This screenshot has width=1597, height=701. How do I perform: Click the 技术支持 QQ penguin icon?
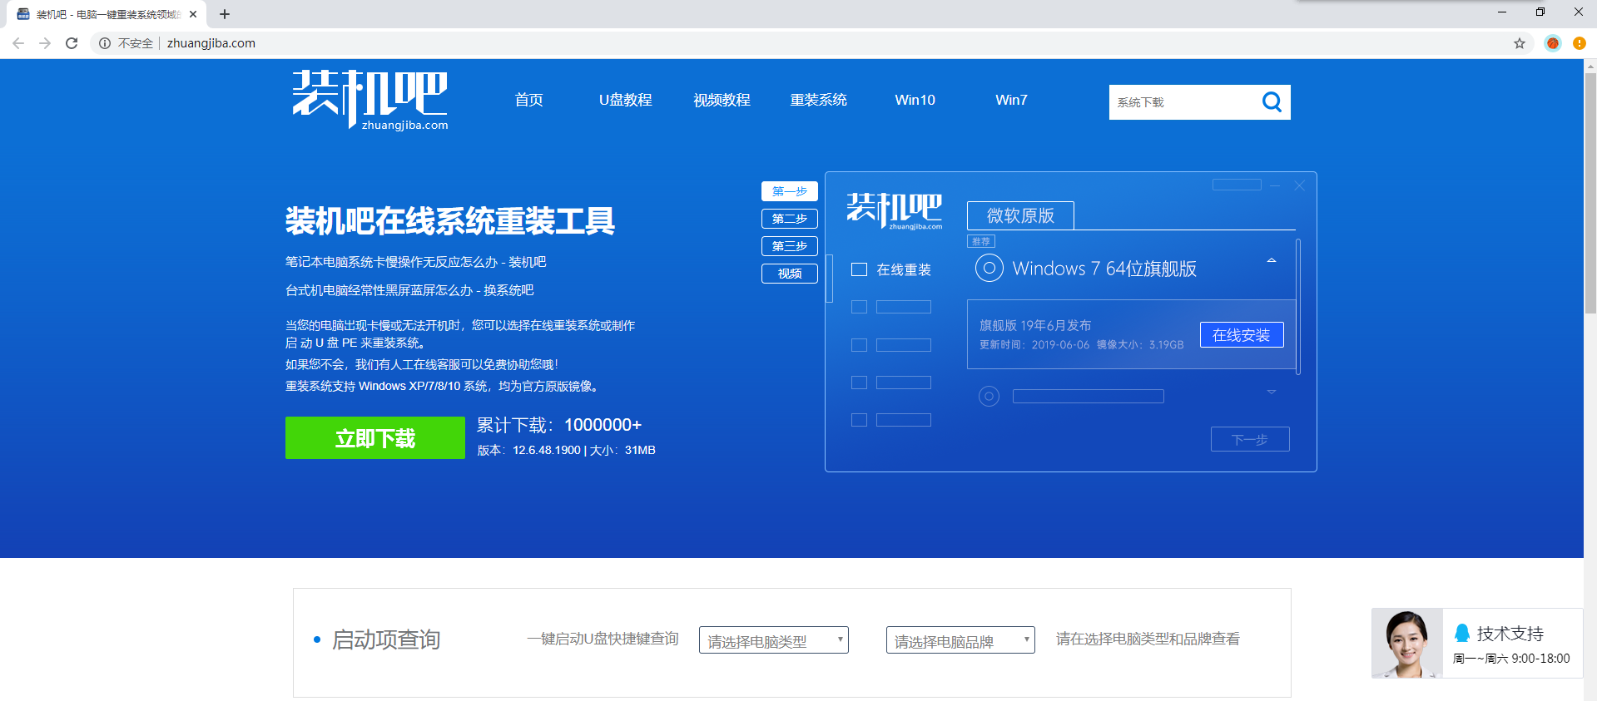click(1461, 633)
